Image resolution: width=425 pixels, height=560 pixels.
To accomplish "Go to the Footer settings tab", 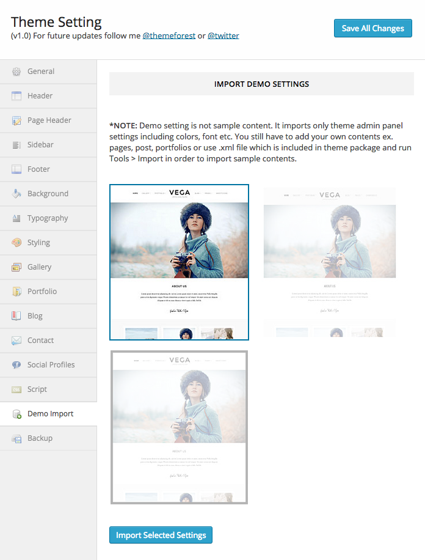I will [x=38, y=169].
